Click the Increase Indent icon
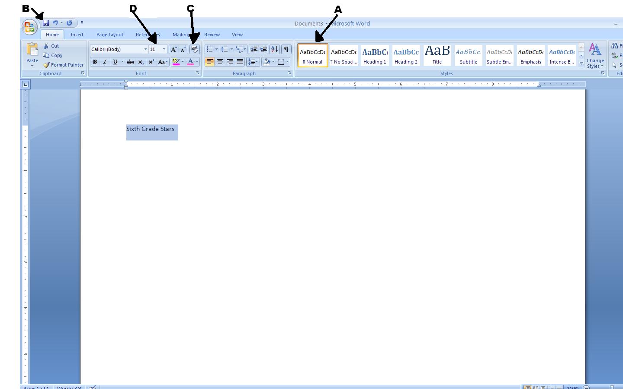This screenshot has width=623, height=389. [263, 49]
